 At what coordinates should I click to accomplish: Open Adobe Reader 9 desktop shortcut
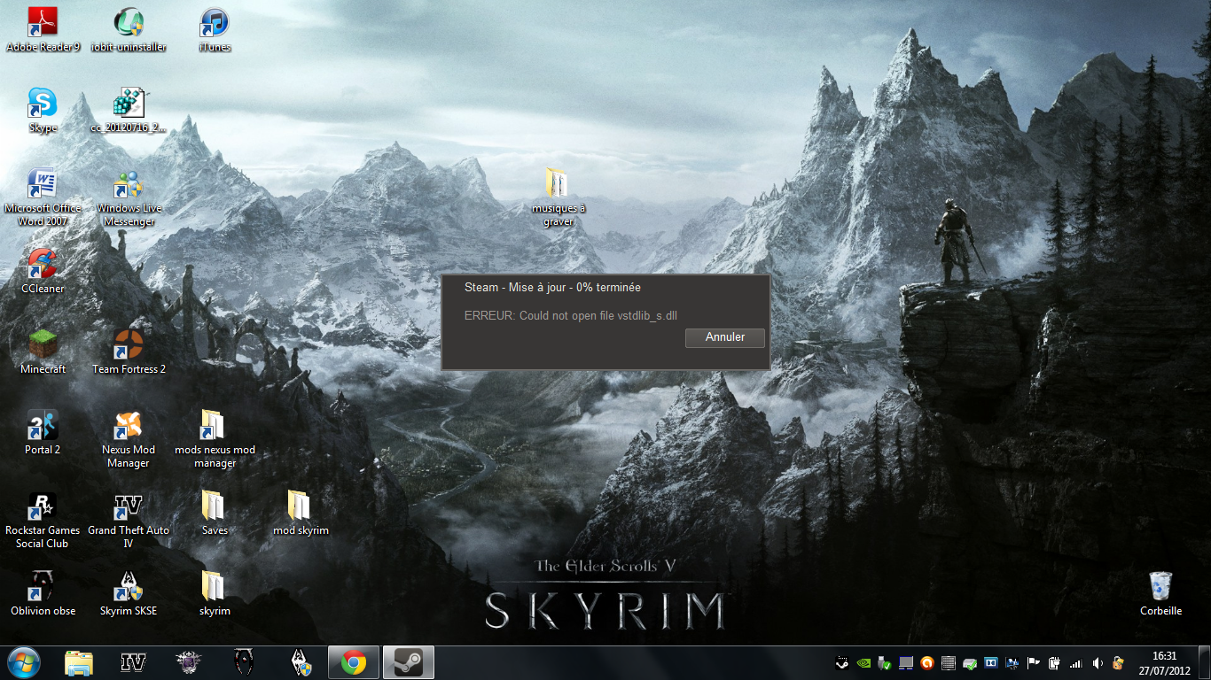(43, 30)
